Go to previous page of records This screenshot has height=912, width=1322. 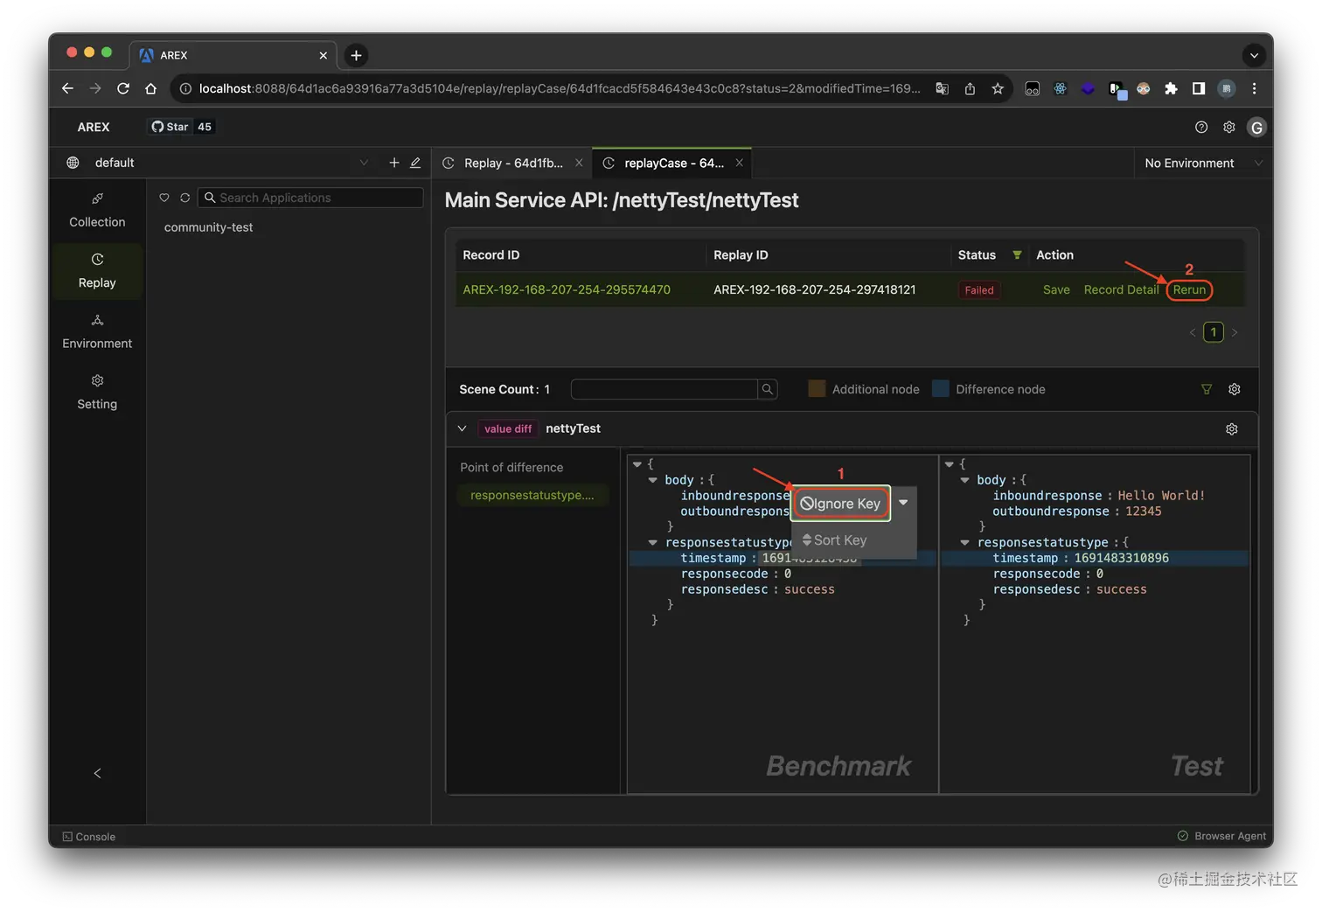pyautogui.click(x=1193, y=332)
